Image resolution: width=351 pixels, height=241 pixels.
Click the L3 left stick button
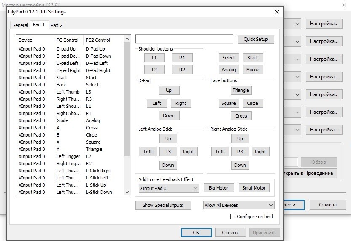tap(168, 152)
